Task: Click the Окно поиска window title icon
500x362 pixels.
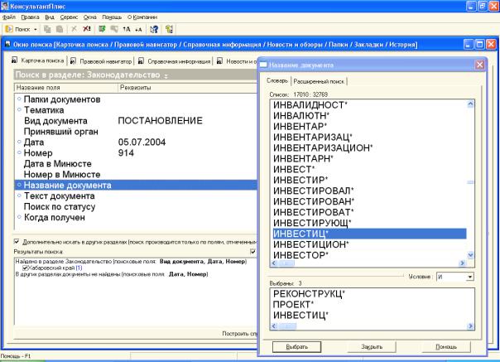Action: tap(7, 45)
